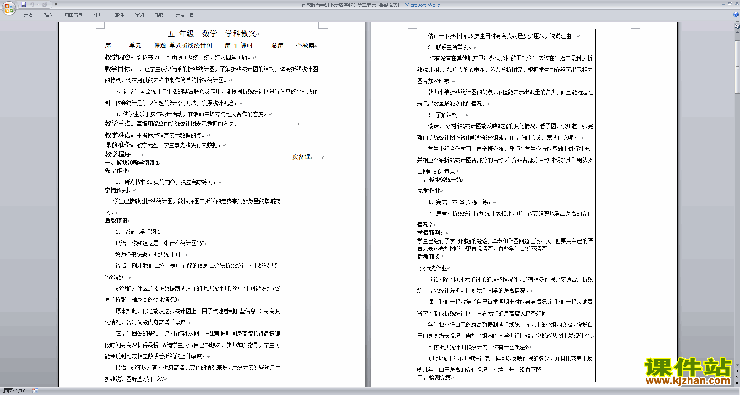
Task: Click the line 1. 交流先学提纲 1
Action: [138, 232]
